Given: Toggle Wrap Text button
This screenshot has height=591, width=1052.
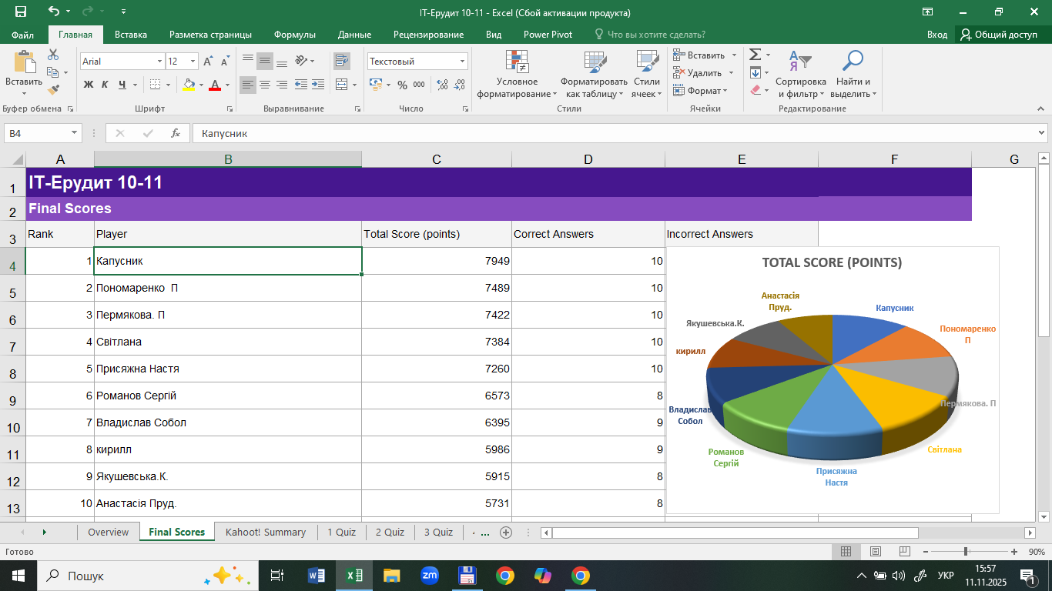Looking at the screenshot, I should coord(341,61).
